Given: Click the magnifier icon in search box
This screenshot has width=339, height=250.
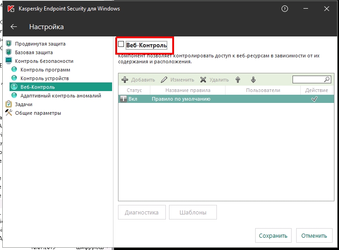Looking at the screenshot, I should (327, 79).
